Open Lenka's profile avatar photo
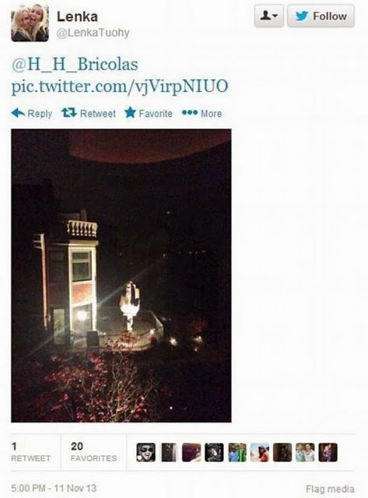 coord(30,23)
